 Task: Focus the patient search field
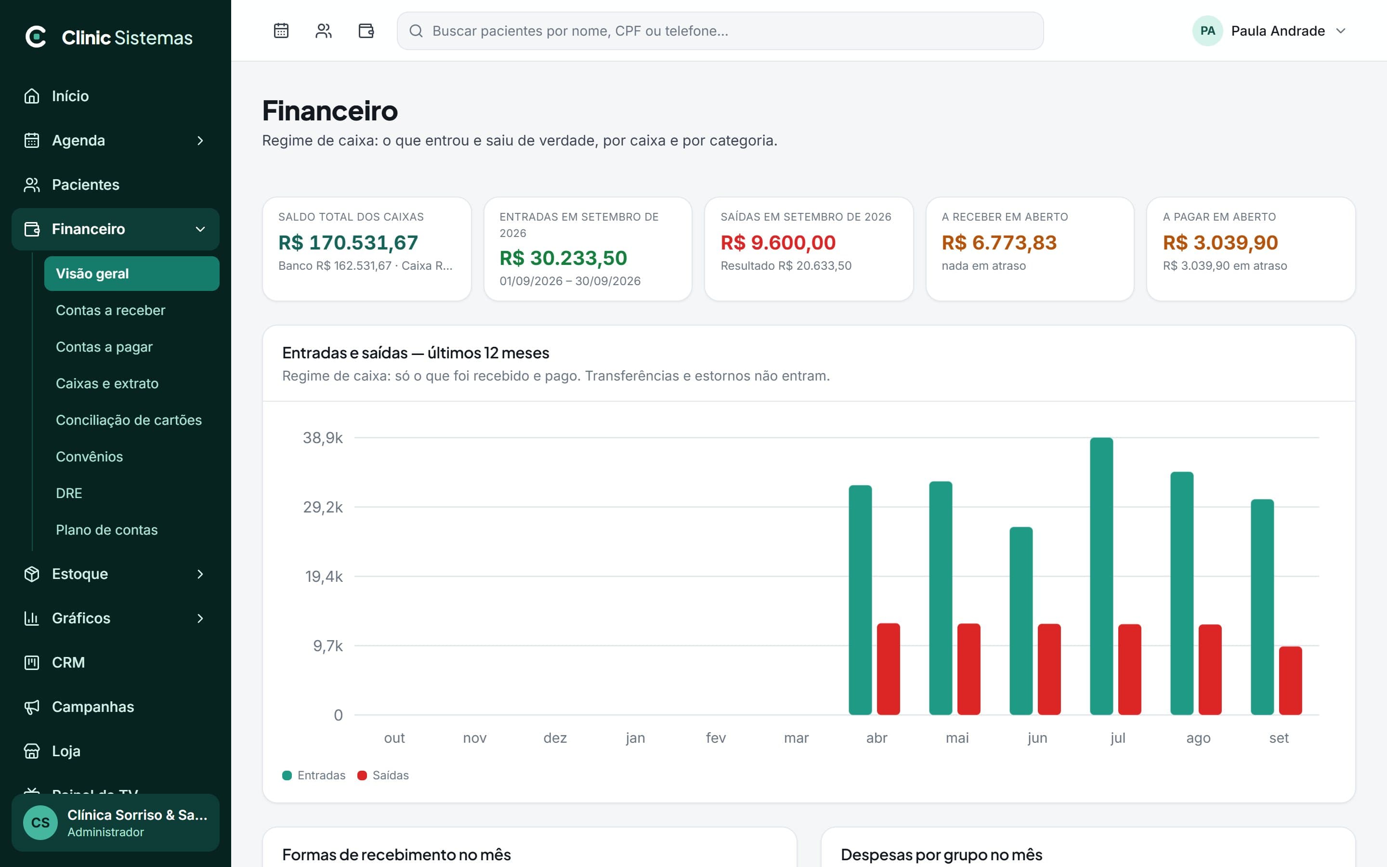720,31
